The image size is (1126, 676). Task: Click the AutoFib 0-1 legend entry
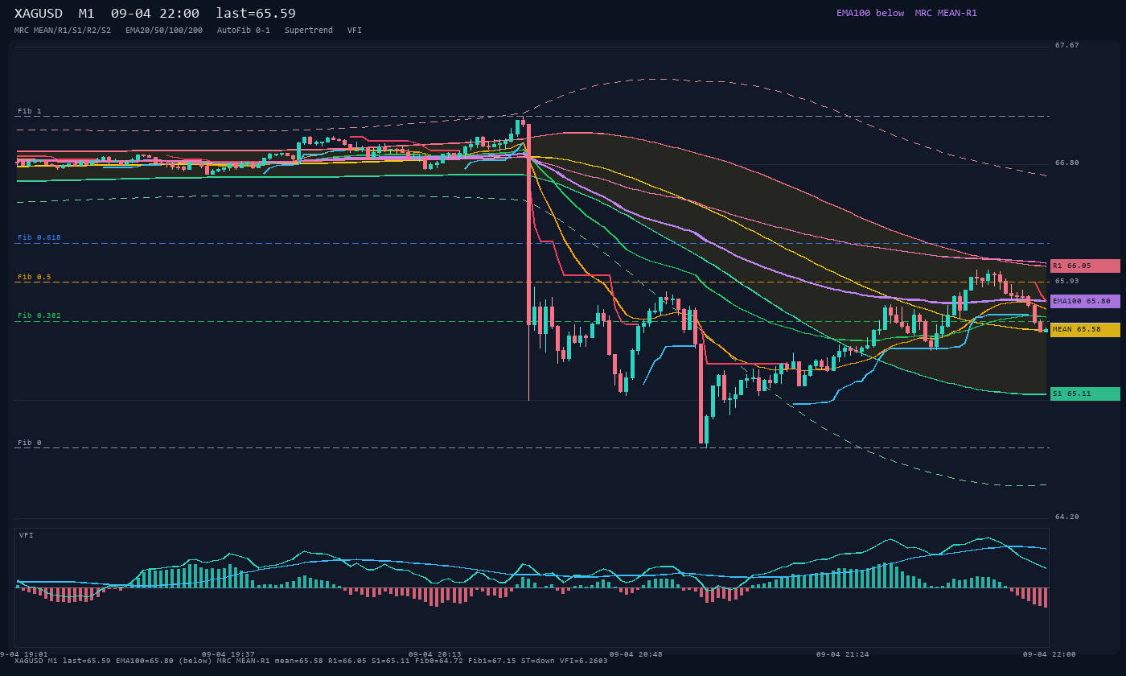pos(244,30)
